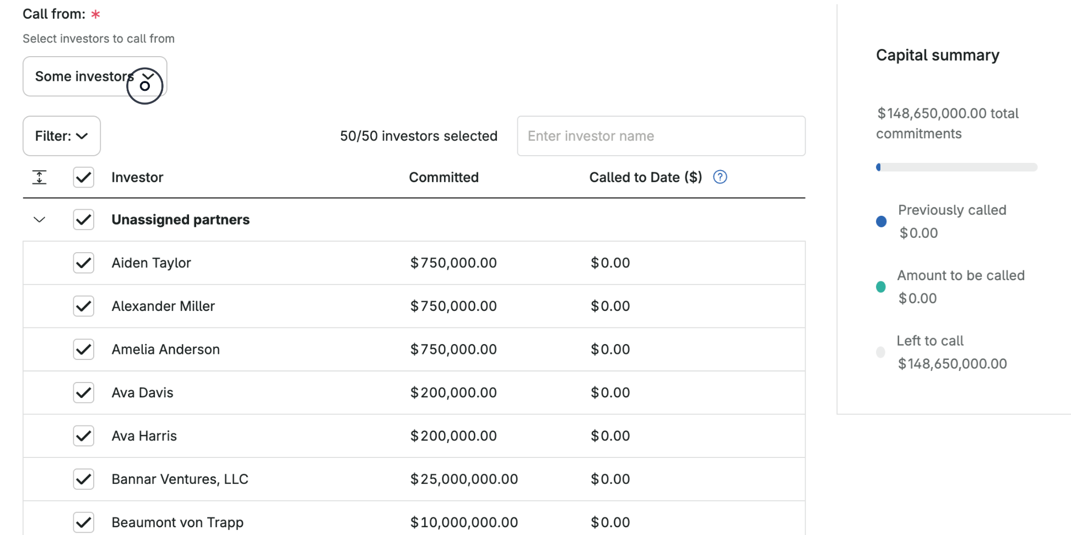Screen dimensions: 1071x535
Task: Uncheck the select-all investors checkbox
Action: tap(83, 177)
